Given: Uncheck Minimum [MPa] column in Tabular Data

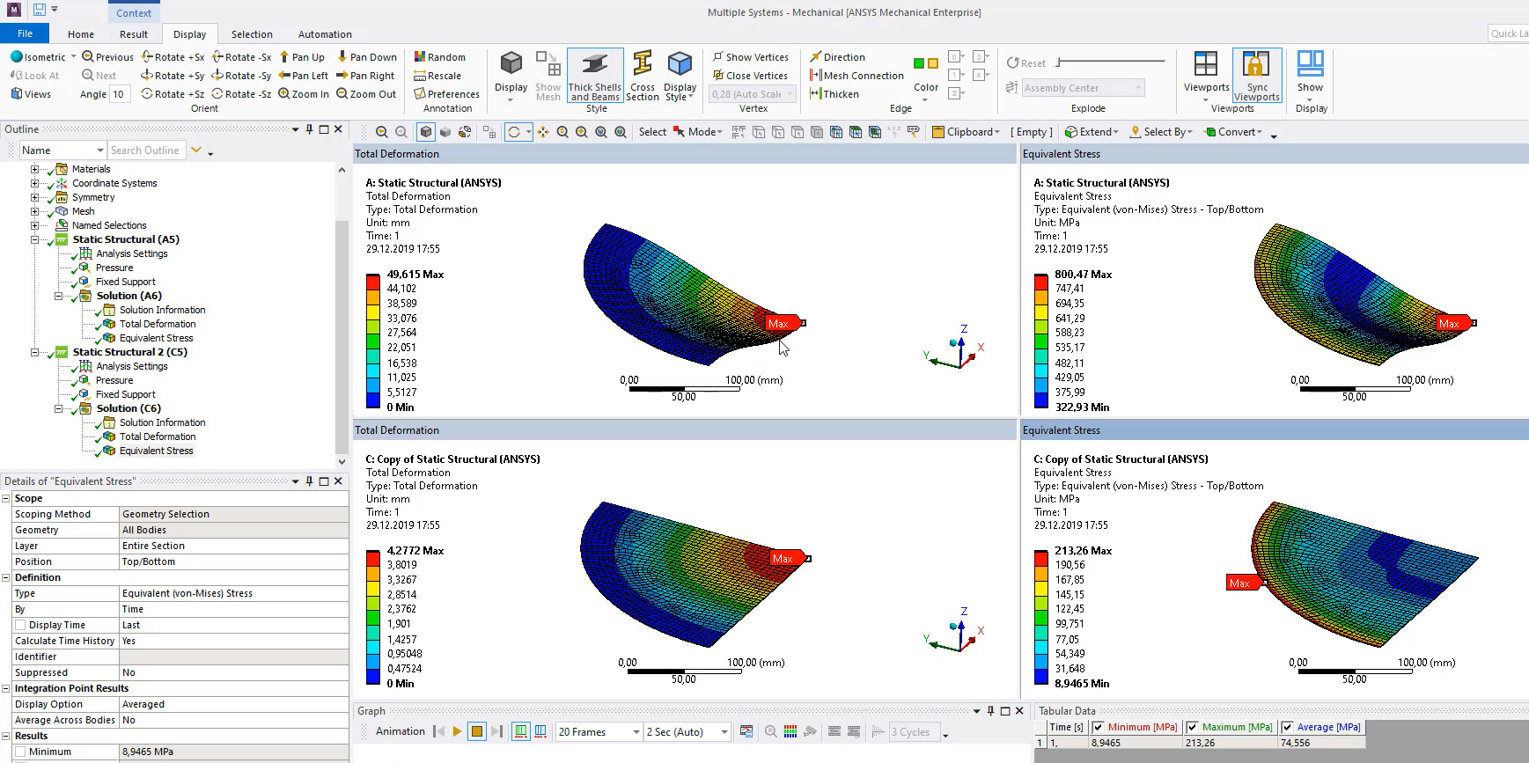Looking at the screenshot, I should pyautogui.click(x=1098, y=727).
